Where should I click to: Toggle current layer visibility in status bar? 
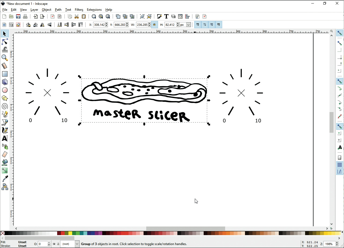click(x=54, y=244)
